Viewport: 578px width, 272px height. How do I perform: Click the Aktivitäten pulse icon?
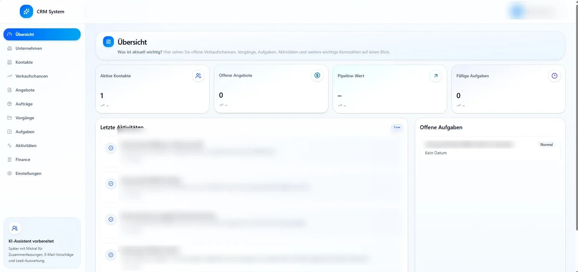(10, 146)
